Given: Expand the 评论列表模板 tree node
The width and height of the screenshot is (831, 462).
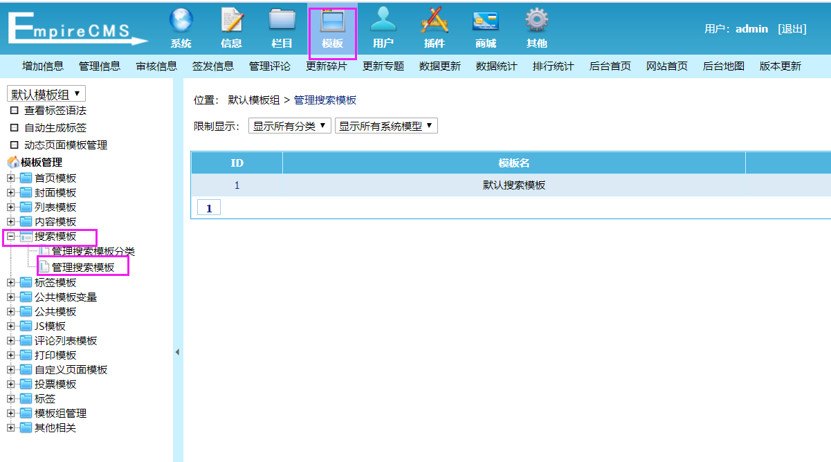Looking at the screenshot, I should tap(10, 341).
